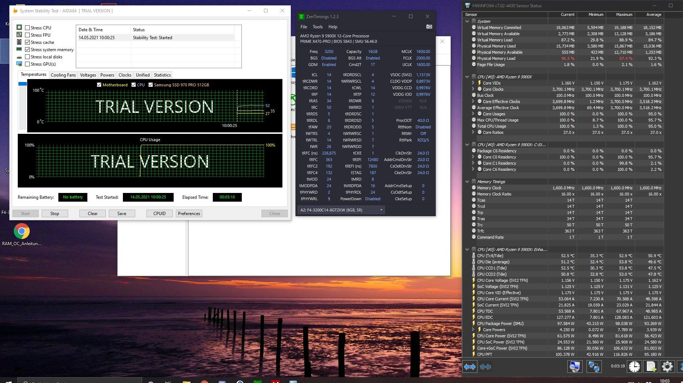Switch to the Cooling Fans tab
The image size is (683, 383).
[x=63, y=75]
